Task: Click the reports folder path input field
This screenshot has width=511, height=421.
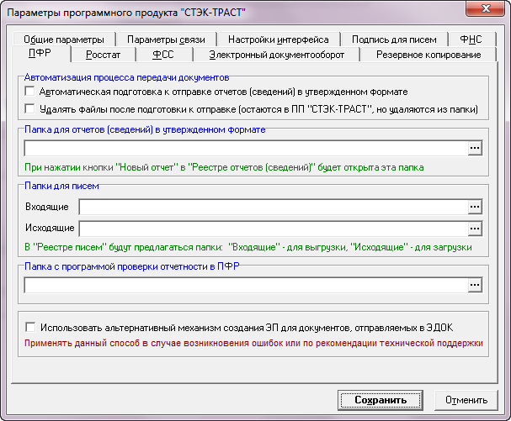Action: click(x=247, y=149)
